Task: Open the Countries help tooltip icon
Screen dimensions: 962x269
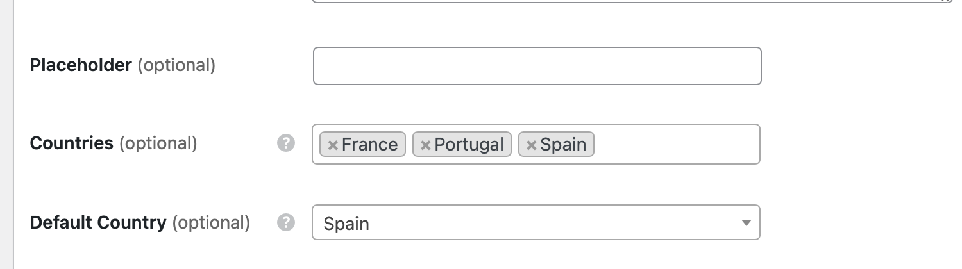Action: pyautogui.click(x=286, y=143)
